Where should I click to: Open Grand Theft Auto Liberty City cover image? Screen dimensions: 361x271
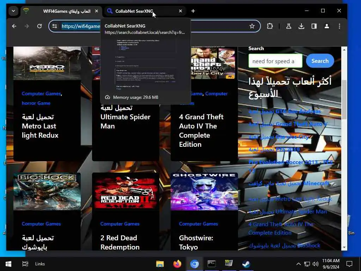[213, 63]
